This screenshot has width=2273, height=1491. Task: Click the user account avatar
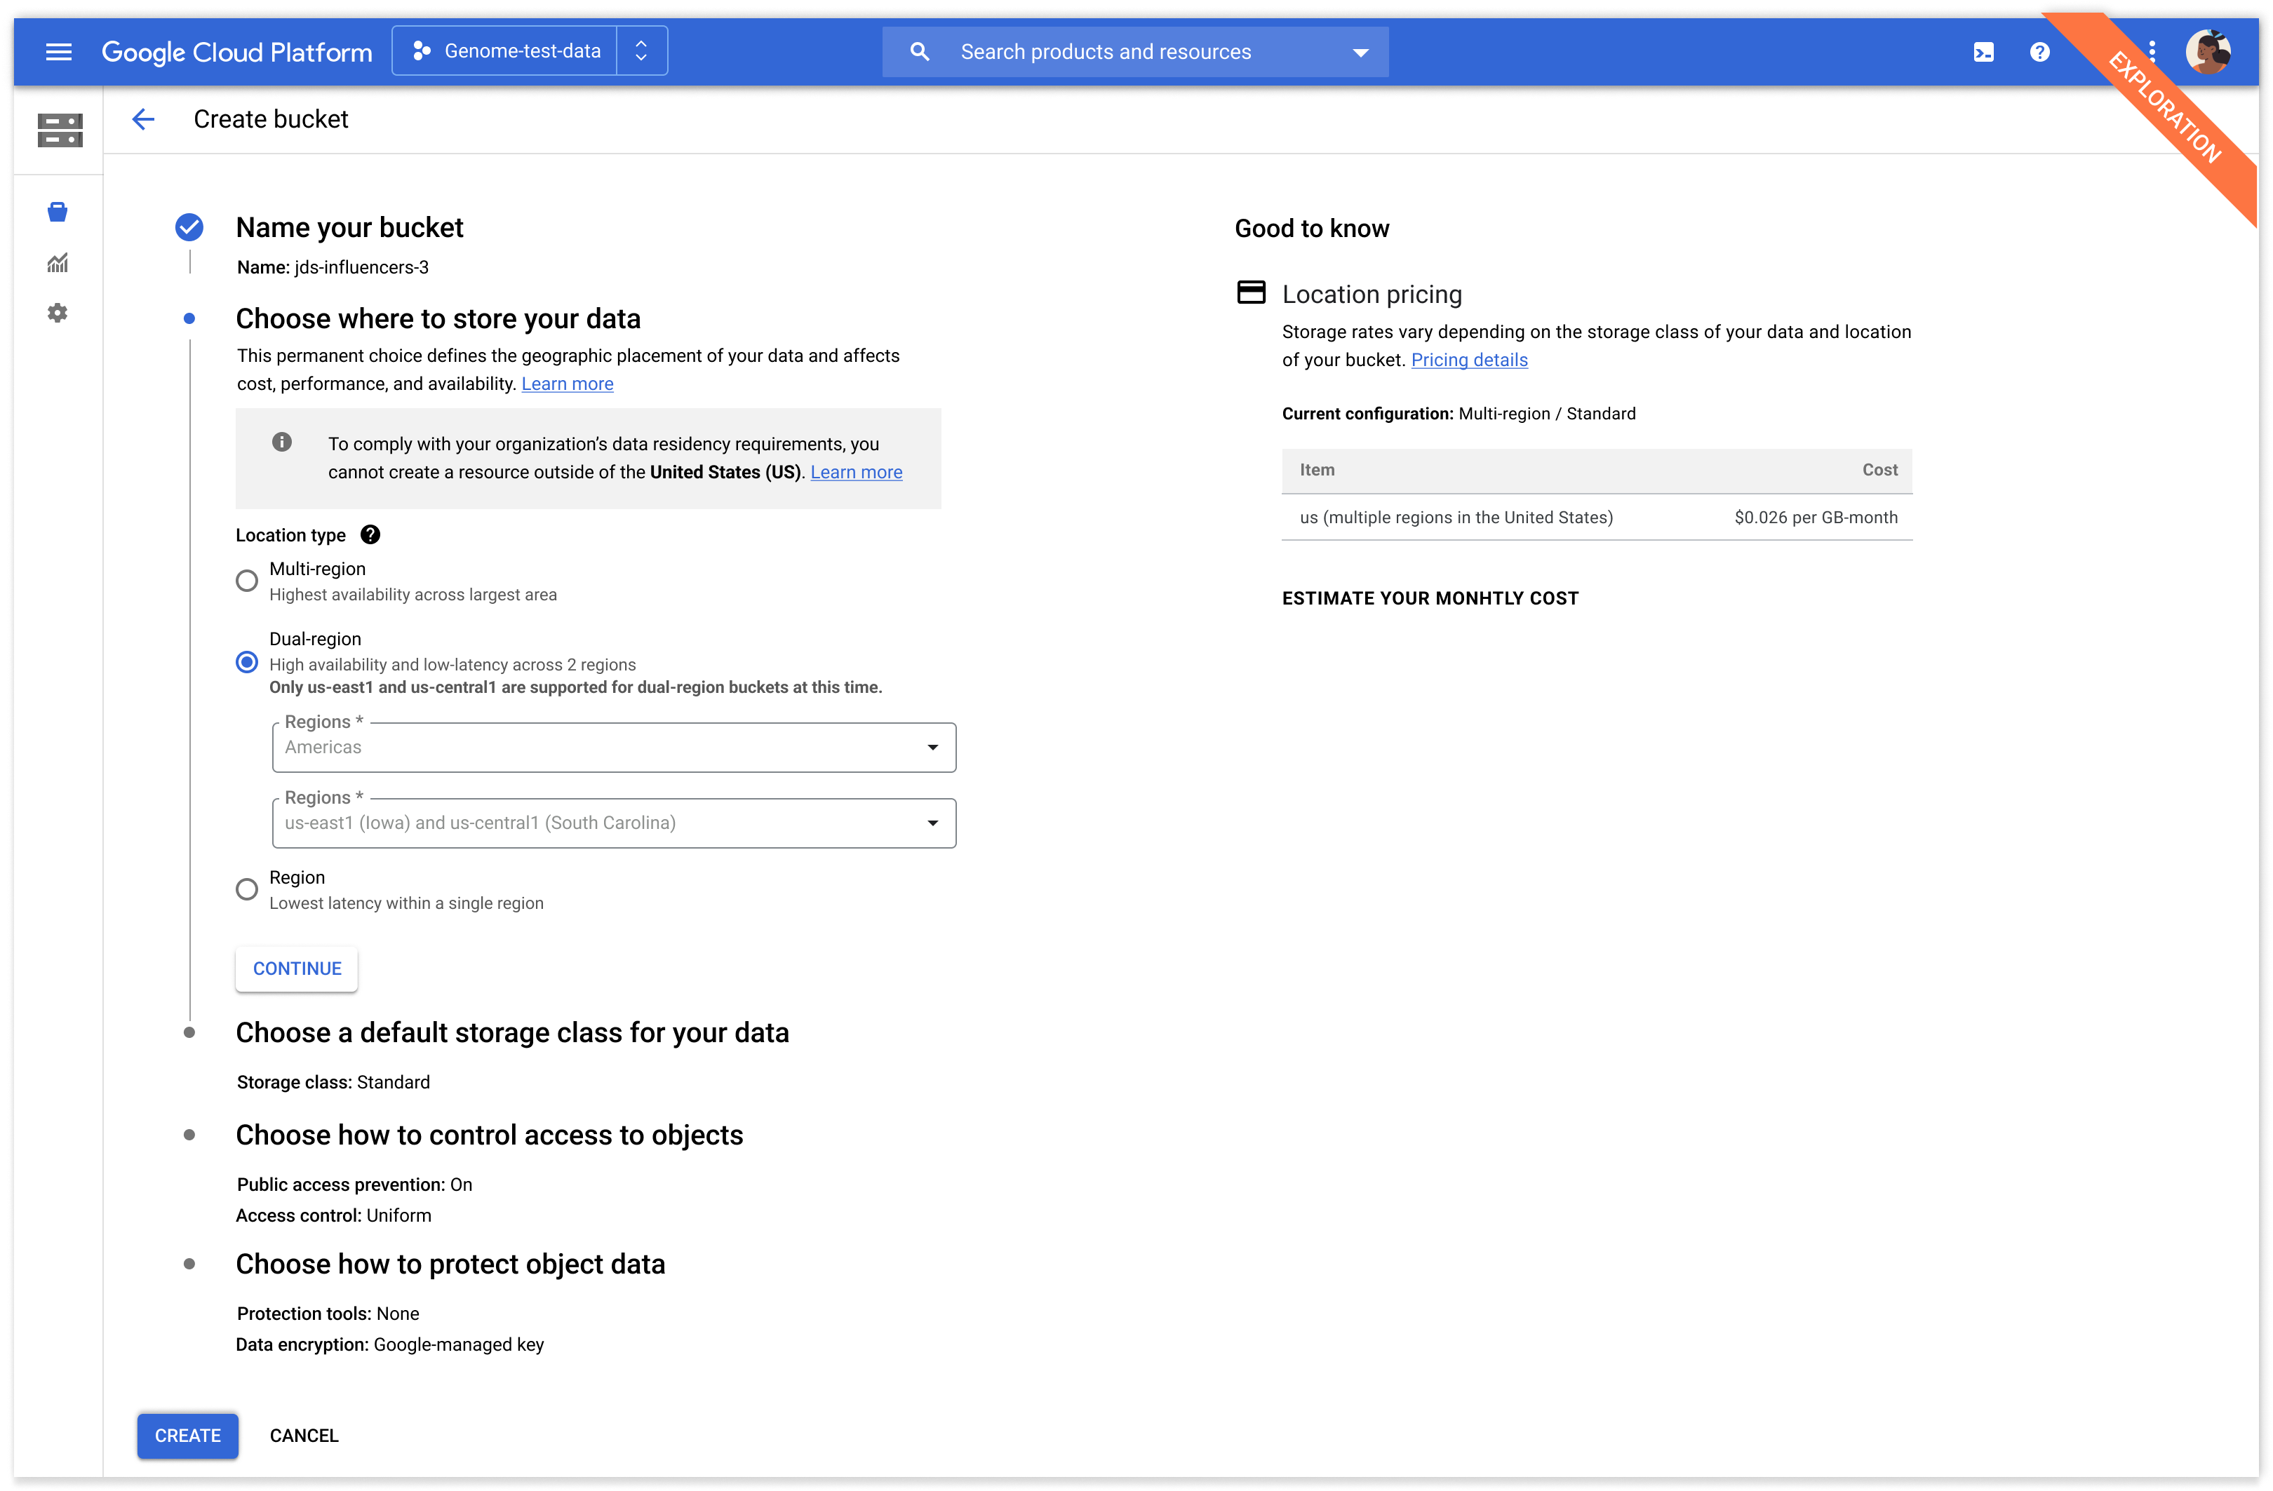(x=2207, y=51)
